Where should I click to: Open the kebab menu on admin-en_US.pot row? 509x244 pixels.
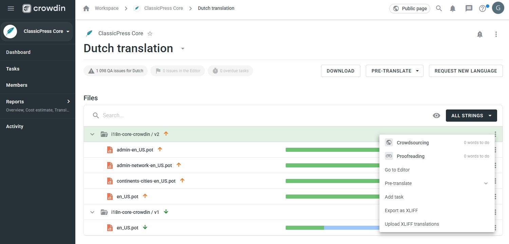point(495,149)
